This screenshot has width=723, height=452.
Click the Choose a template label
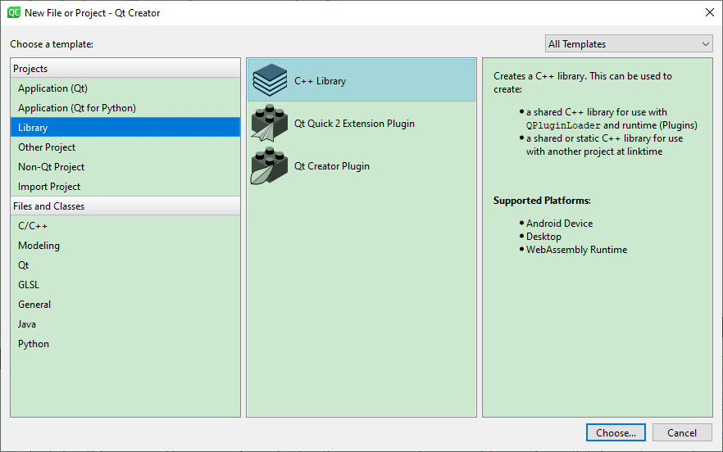point(52,44)
